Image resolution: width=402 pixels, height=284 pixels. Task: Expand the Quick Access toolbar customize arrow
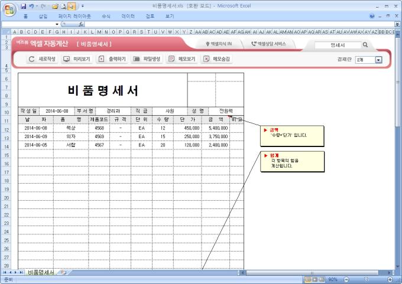click(83, 6)
